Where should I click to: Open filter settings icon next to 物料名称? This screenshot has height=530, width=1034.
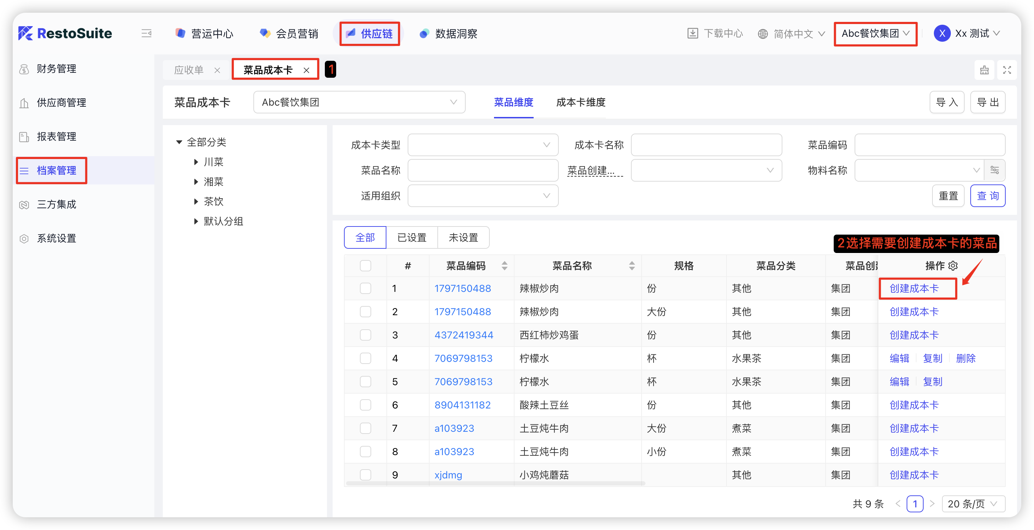995,170
